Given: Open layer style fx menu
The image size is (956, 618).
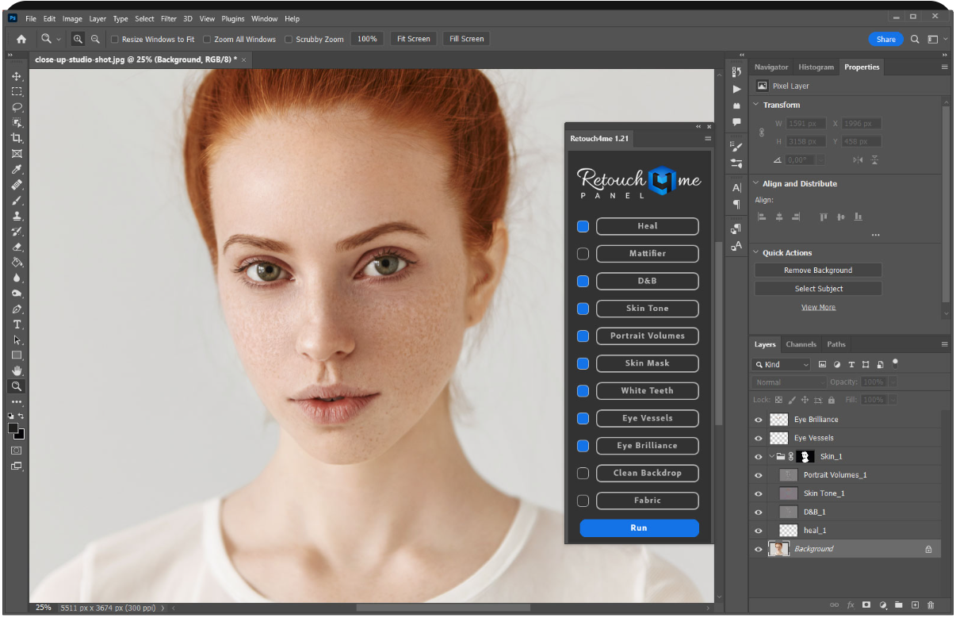Looking at the screenshot, I should coord(851,605).
